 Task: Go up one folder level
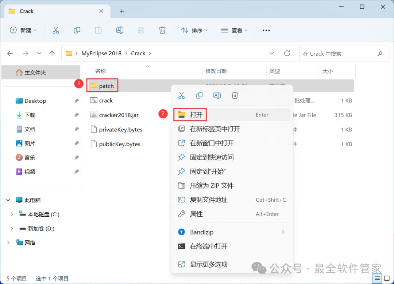tap(52, 54)
